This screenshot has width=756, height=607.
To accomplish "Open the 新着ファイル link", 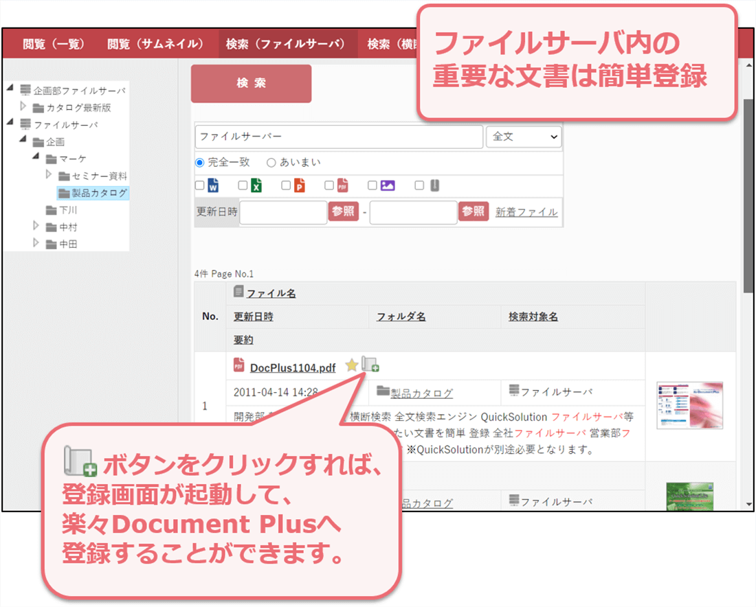I will (x=526, y=212).
